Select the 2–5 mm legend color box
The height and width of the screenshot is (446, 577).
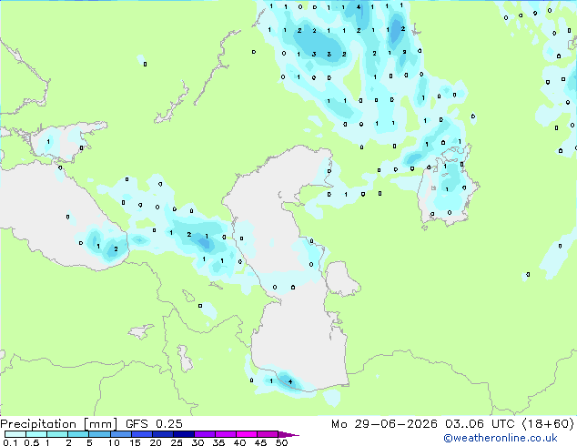tap(78, 434)
